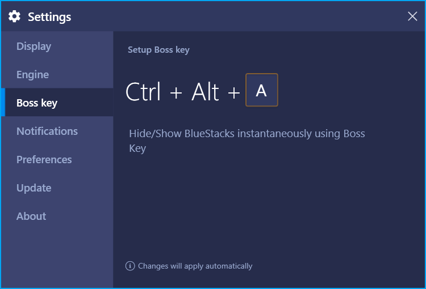Go to the Notifications section

pos(57,131)
